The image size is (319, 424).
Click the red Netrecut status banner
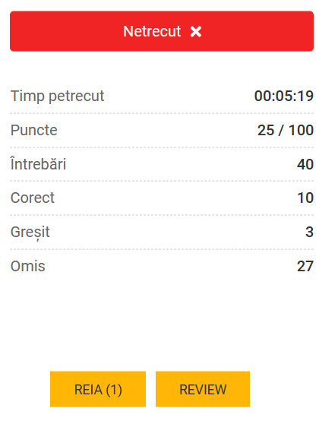[162, 31]
